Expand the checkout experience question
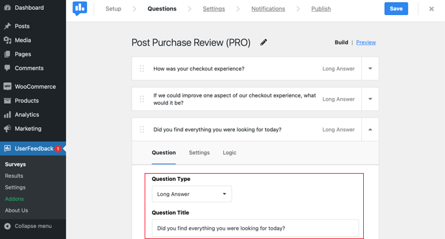 pos(370,69)
